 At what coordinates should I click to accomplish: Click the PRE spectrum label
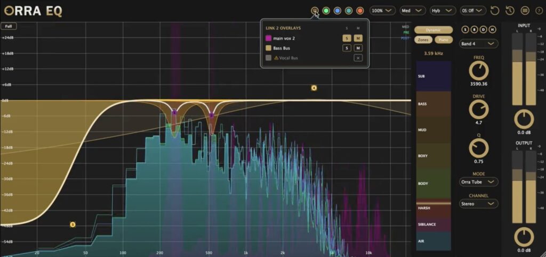(x=405, y=32)
